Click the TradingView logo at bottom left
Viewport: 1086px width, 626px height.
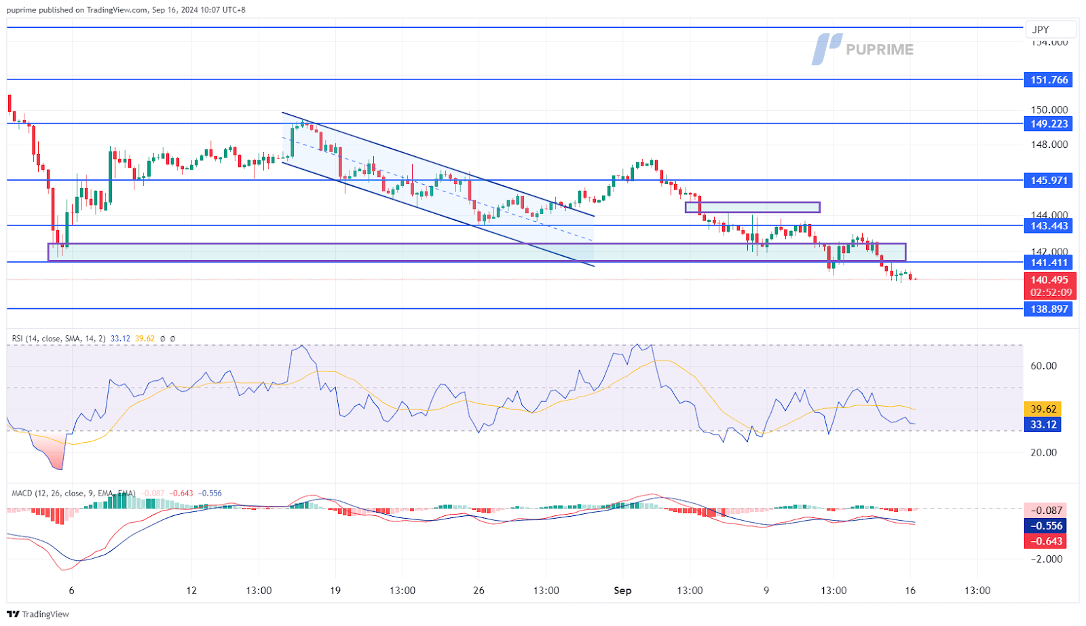tap(39, 614)
